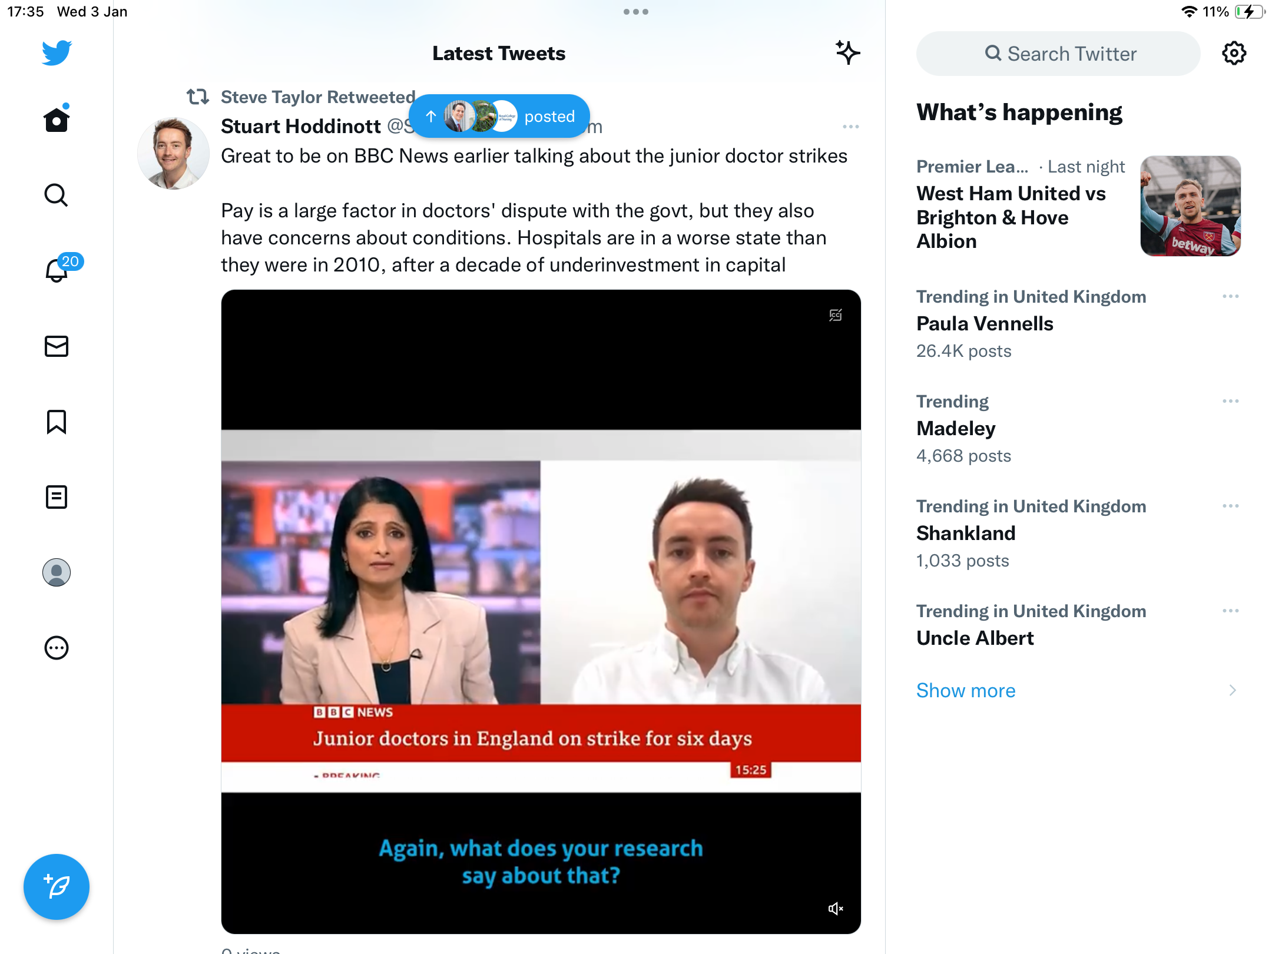This screenshot has width=1272, height=954.
Task: Open the Profile avatar icon in sidebar
Action: 57,572
